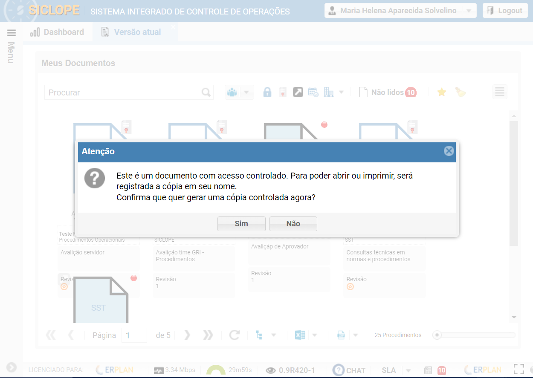
Task: Expand the SLA dropdown arrow
Action: point(408,370)
